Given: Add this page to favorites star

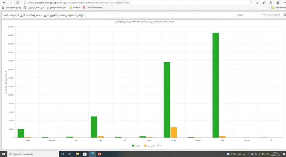Looking at the screenshot, I should 257,3.
